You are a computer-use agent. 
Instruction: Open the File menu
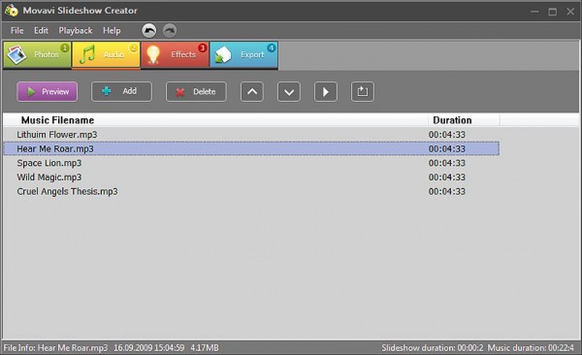pyautogui.click(x=17, y=30)
